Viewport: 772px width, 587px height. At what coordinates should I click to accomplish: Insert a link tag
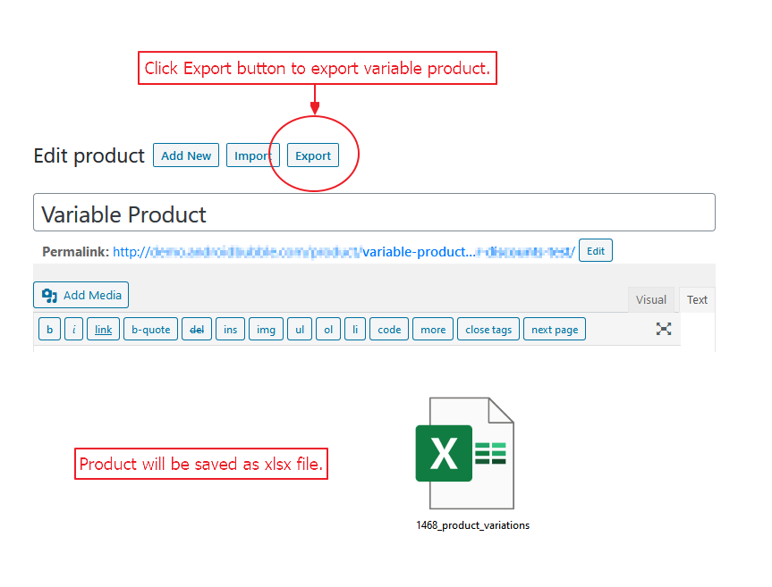tap(103, 330)
